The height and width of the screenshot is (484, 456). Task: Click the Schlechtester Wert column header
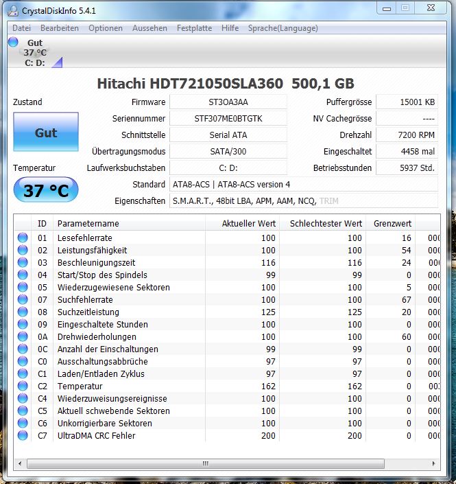click(x=322, y=224)
